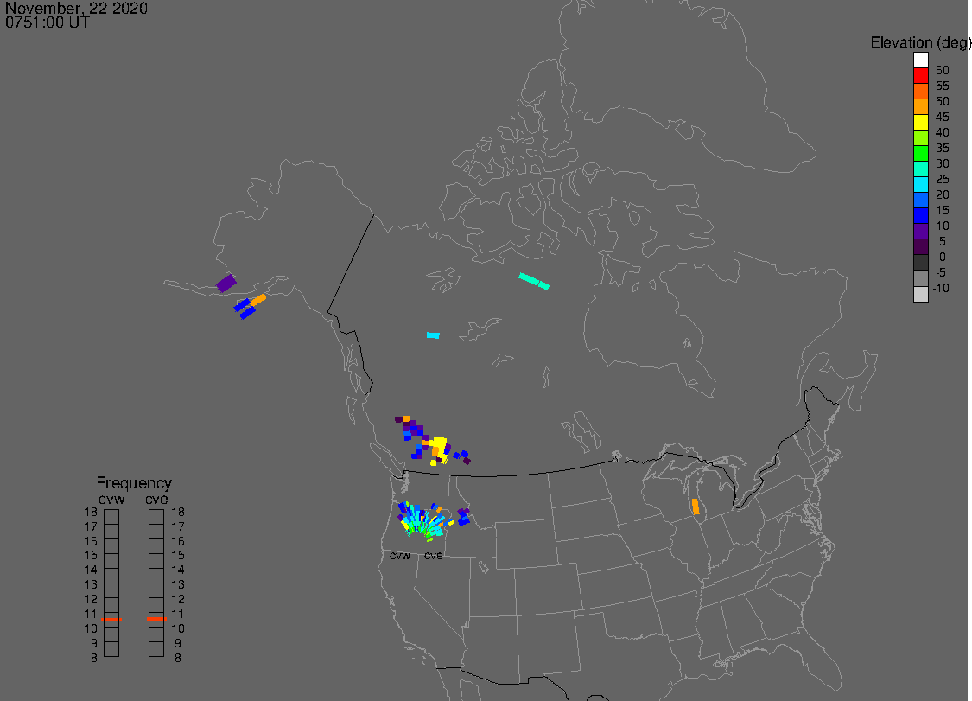Click the white swatch atop the Elevation legend
Screen dimensions: 972x701
click(x=920, y=61)
